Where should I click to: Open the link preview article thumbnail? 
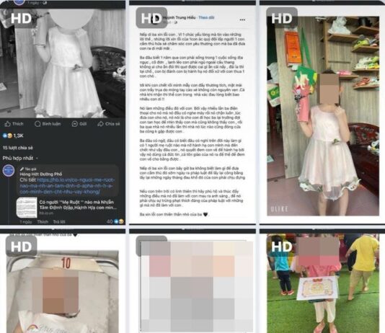(x=27, y=208)
